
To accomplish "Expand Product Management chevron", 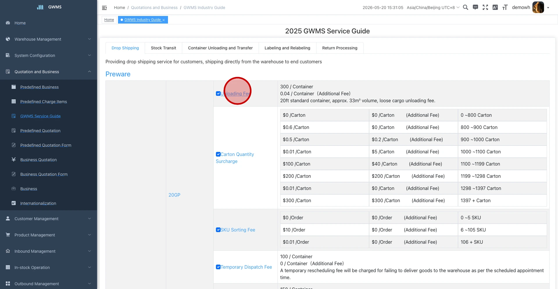I will click(90, 235).
